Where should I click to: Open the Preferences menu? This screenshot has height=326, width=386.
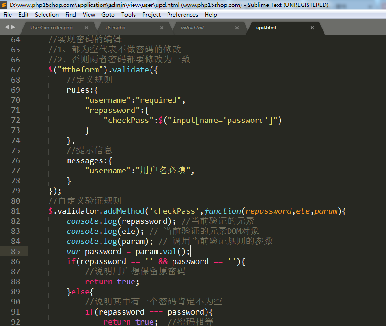[x=182, y=15]
